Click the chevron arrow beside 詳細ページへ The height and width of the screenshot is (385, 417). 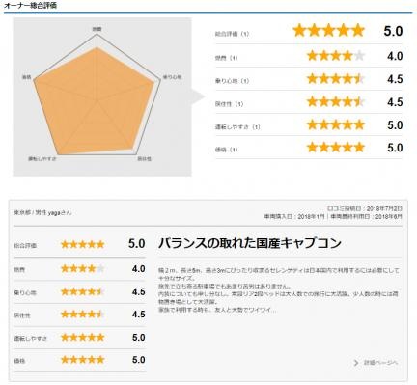356,363
